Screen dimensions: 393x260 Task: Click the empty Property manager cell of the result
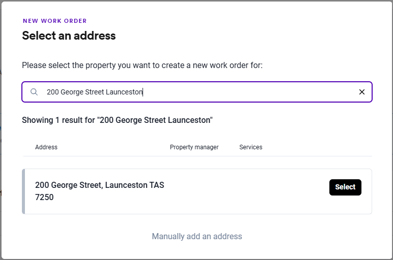point(194,191)
